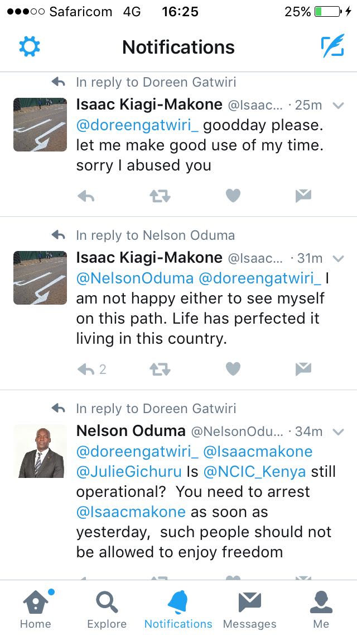357x635 pixels.
Task: Retweet the 'not happy either' tweet
Action: coord(160,369)
